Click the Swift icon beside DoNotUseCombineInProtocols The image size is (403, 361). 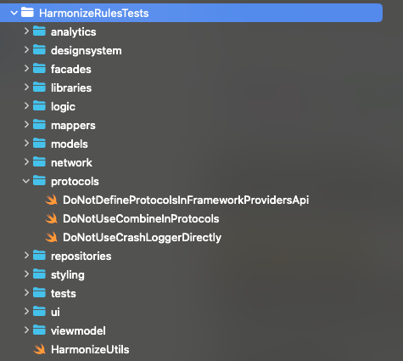pyautogui.click(x=52, y=218)
